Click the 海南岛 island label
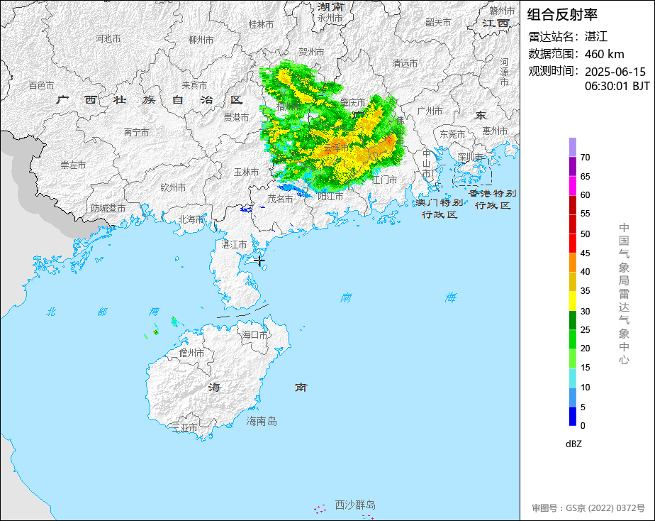Image resolution: width=655 pixels, height=521 pixels. (262, 421)
